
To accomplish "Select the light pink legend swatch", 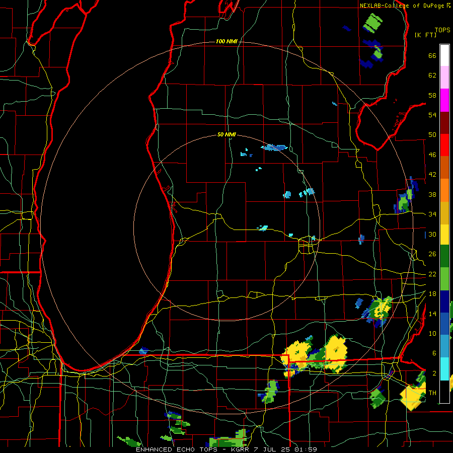I will [444, 78].
